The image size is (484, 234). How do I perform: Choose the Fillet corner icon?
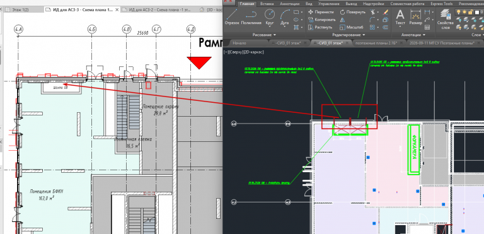[x=372, y=20]
